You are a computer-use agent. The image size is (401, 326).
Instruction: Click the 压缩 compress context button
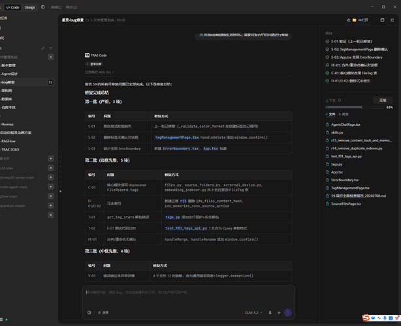(x=383, y=100)
